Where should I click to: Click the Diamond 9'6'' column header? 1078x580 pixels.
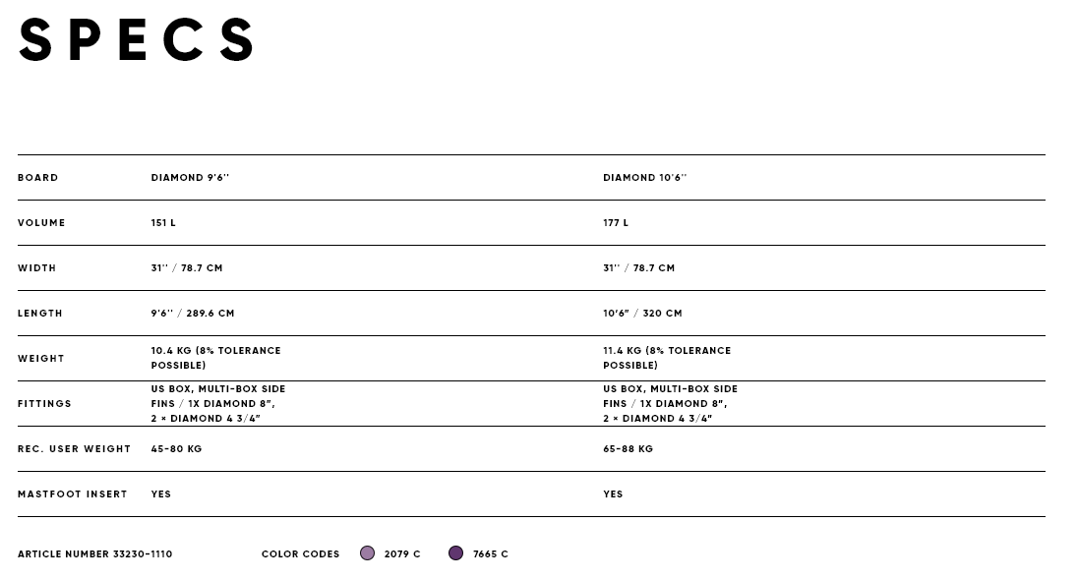coord(191,177)
